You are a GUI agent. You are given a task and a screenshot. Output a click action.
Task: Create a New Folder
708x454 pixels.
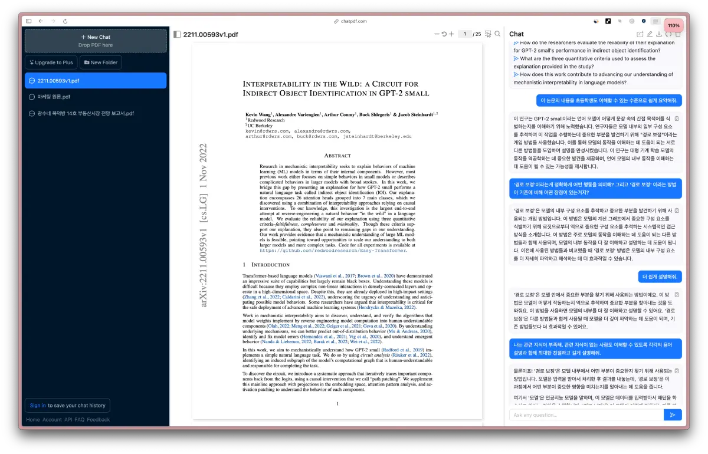coord(101,62)
